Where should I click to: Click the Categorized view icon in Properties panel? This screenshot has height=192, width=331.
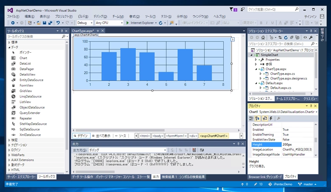tap(251, 119)
